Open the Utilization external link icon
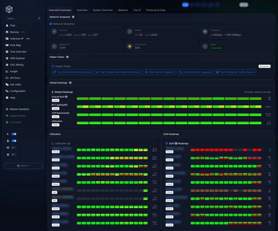This screenshot has width=278, height=231. point(69,144)
